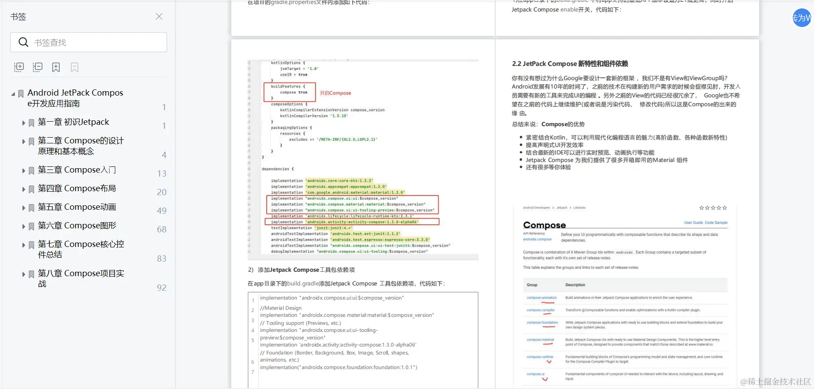This screenshot has width=814, height=389.
Task: Expand 第八章 Compose项目实战 bookmark
Action: [x=23, y=274]
